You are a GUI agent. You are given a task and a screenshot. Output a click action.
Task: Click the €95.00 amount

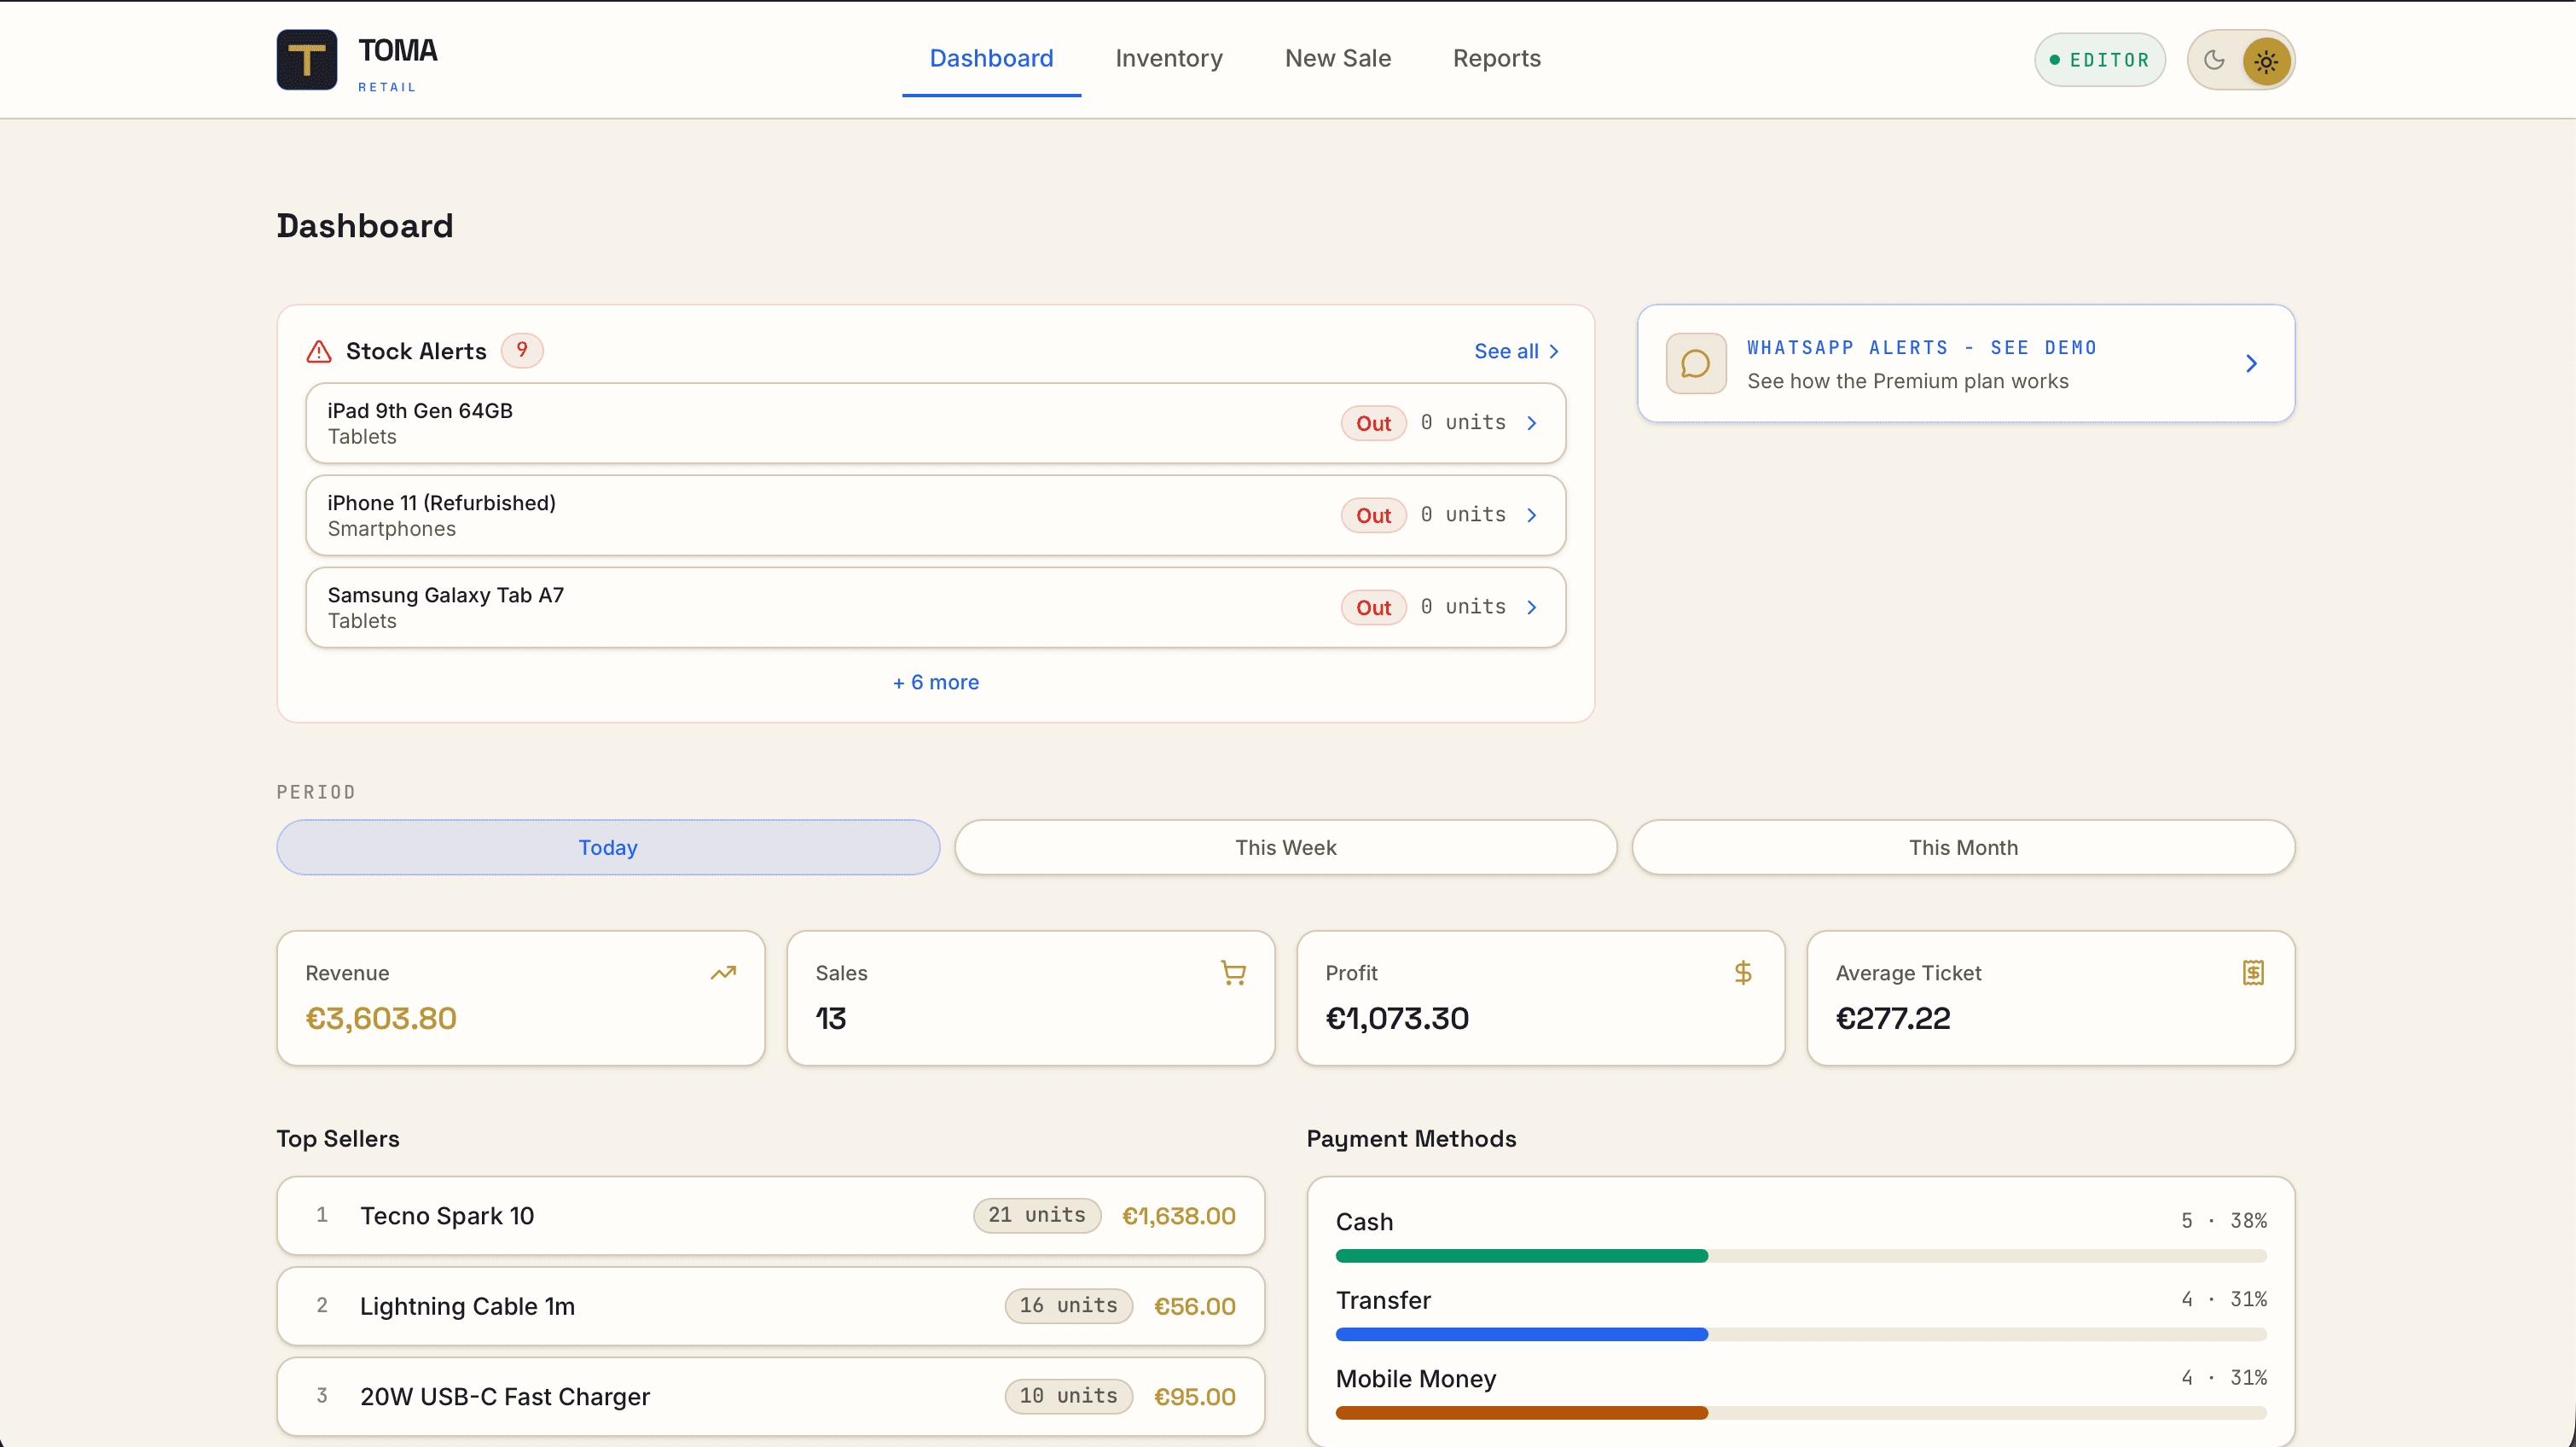click(x=1195, y=1397)
